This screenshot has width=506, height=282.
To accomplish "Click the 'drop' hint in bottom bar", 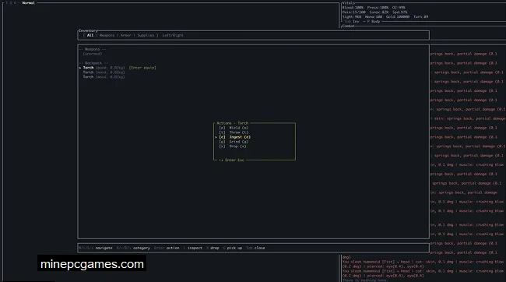I will (x=215, y=248).
